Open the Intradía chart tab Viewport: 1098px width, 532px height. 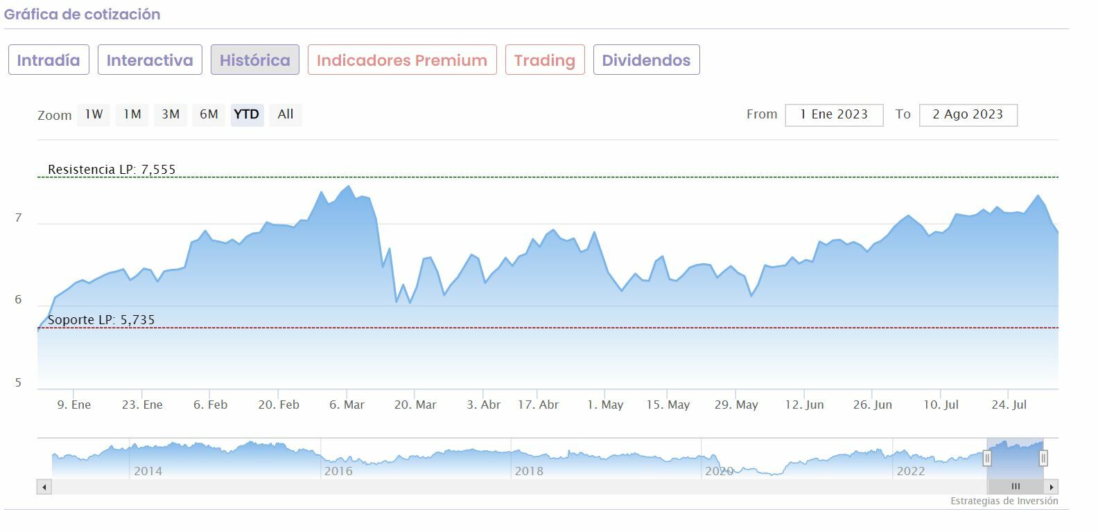pos(49,60)
